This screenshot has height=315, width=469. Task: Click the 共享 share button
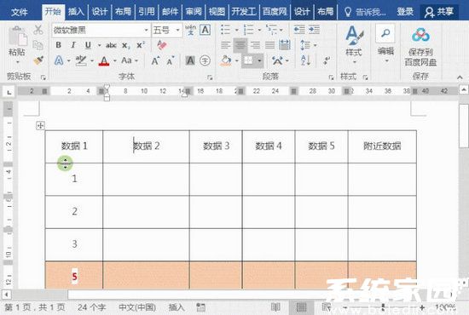tap(439, 12)
